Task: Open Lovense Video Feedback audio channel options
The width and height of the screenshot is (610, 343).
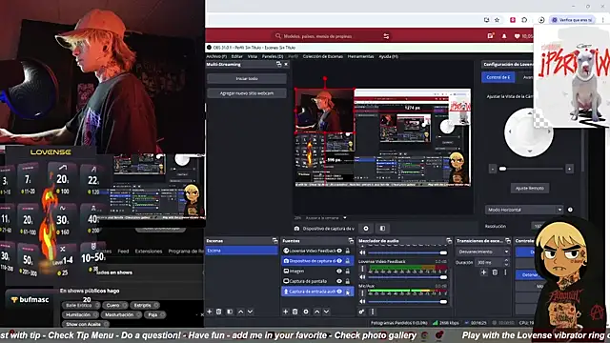Action: click(x=362, y=269)
